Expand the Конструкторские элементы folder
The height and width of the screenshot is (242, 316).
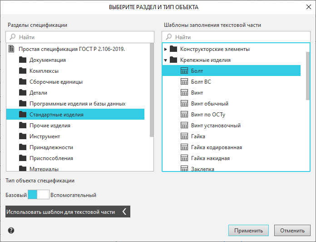(x=166, y=49)
